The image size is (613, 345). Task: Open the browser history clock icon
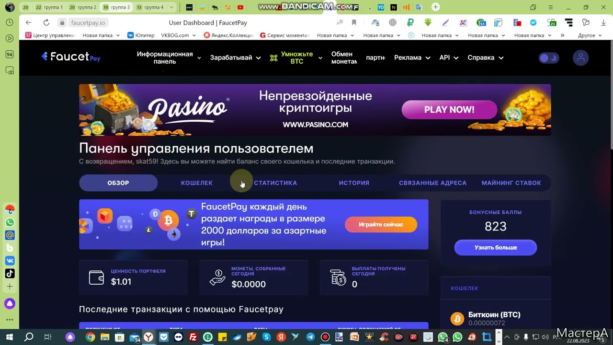click(x=10, y=22)
